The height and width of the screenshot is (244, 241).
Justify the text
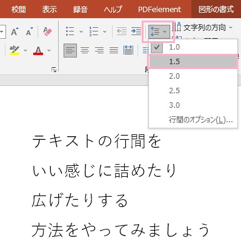[114, 50]
